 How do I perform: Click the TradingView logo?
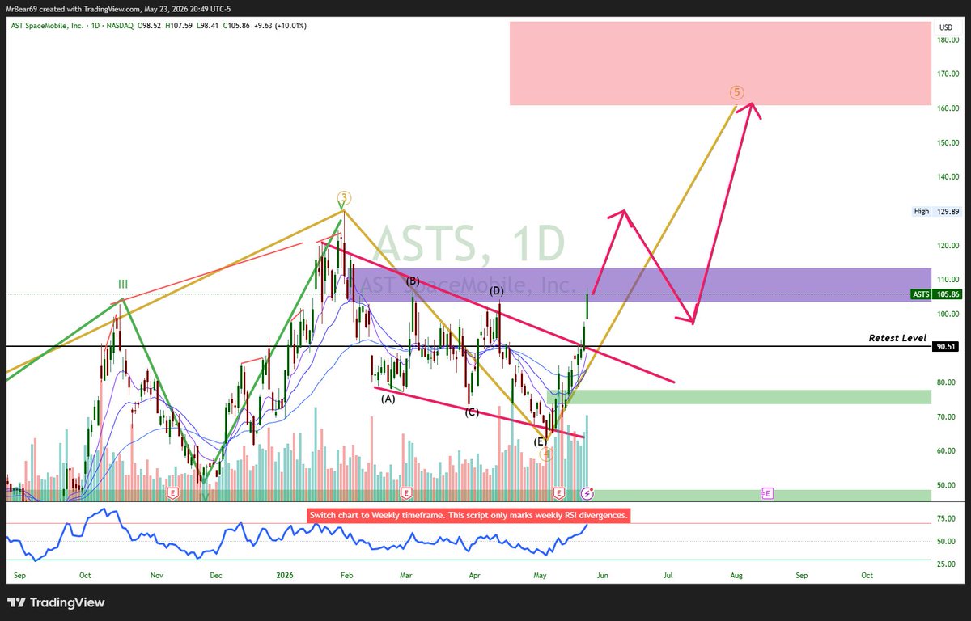(x=56, y=602)
